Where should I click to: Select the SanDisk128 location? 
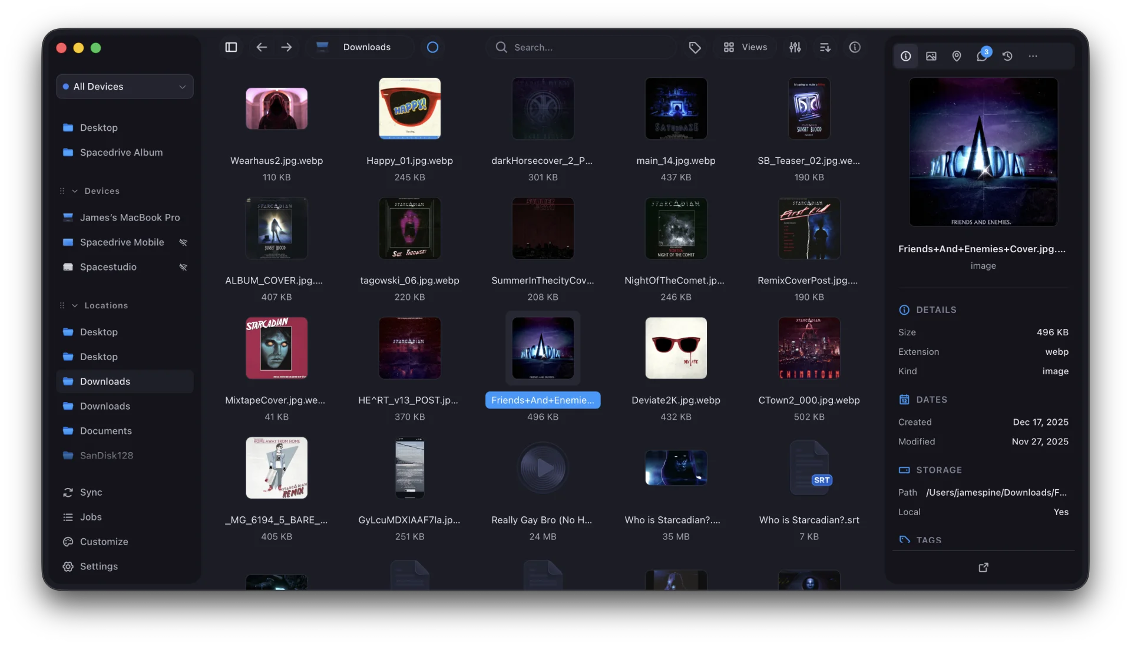point(124,456)
